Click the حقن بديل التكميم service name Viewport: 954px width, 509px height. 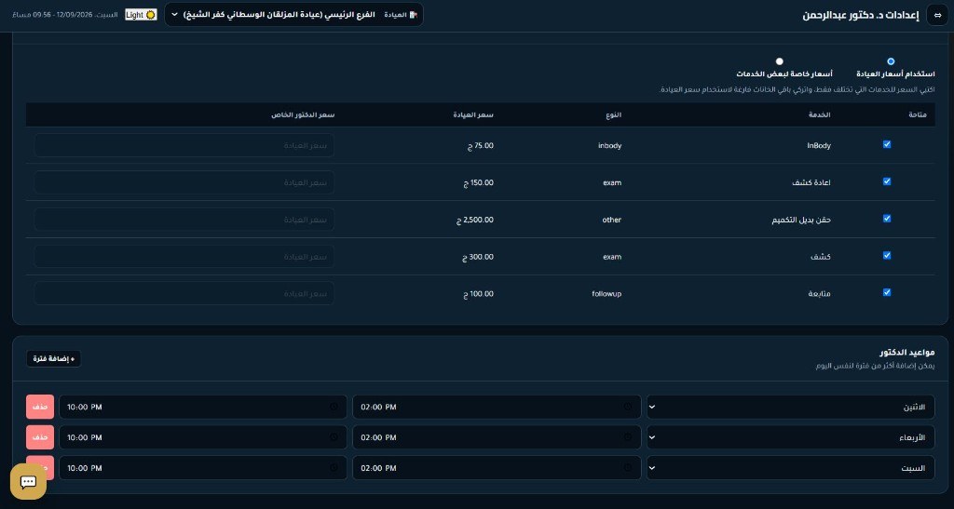[801, 220]
